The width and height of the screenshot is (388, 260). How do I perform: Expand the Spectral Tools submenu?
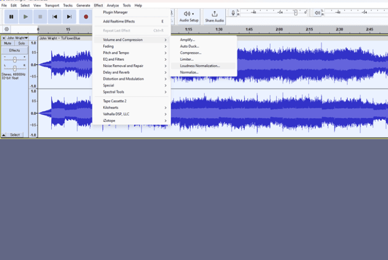(x=131, y=92)
